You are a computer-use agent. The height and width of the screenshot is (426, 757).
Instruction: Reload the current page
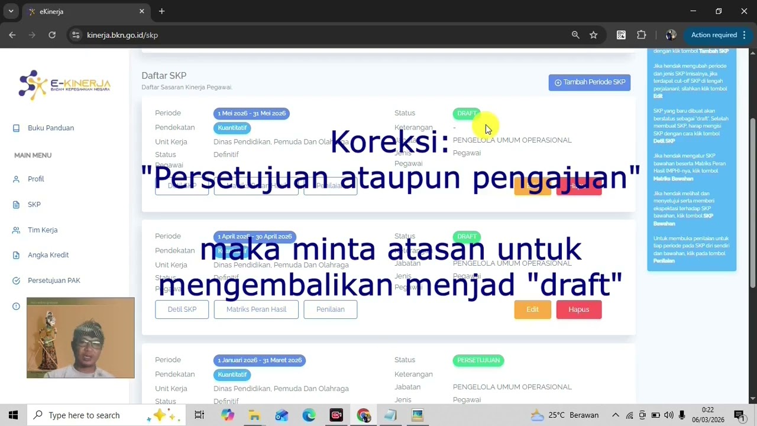coord(52,35)
